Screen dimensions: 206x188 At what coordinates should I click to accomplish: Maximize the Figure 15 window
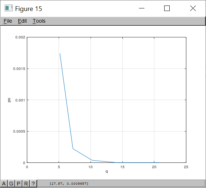coord(167,8)
